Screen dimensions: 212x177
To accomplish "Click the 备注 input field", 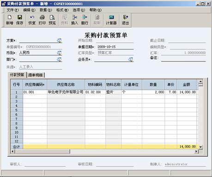I will (183, 59).
